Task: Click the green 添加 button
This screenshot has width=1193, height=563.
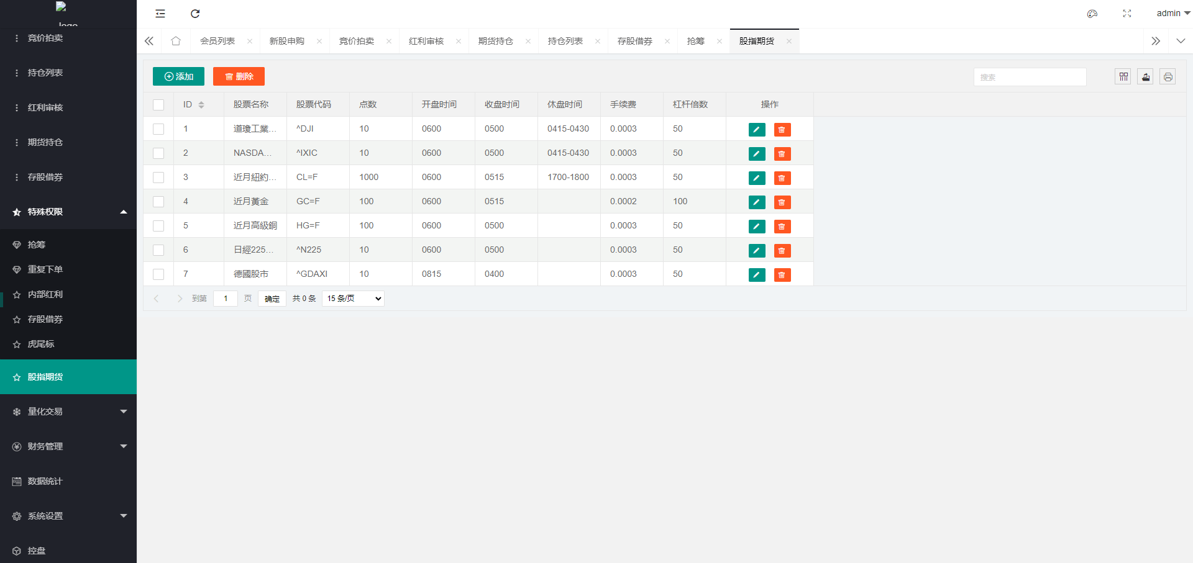Action: [178, 76]
